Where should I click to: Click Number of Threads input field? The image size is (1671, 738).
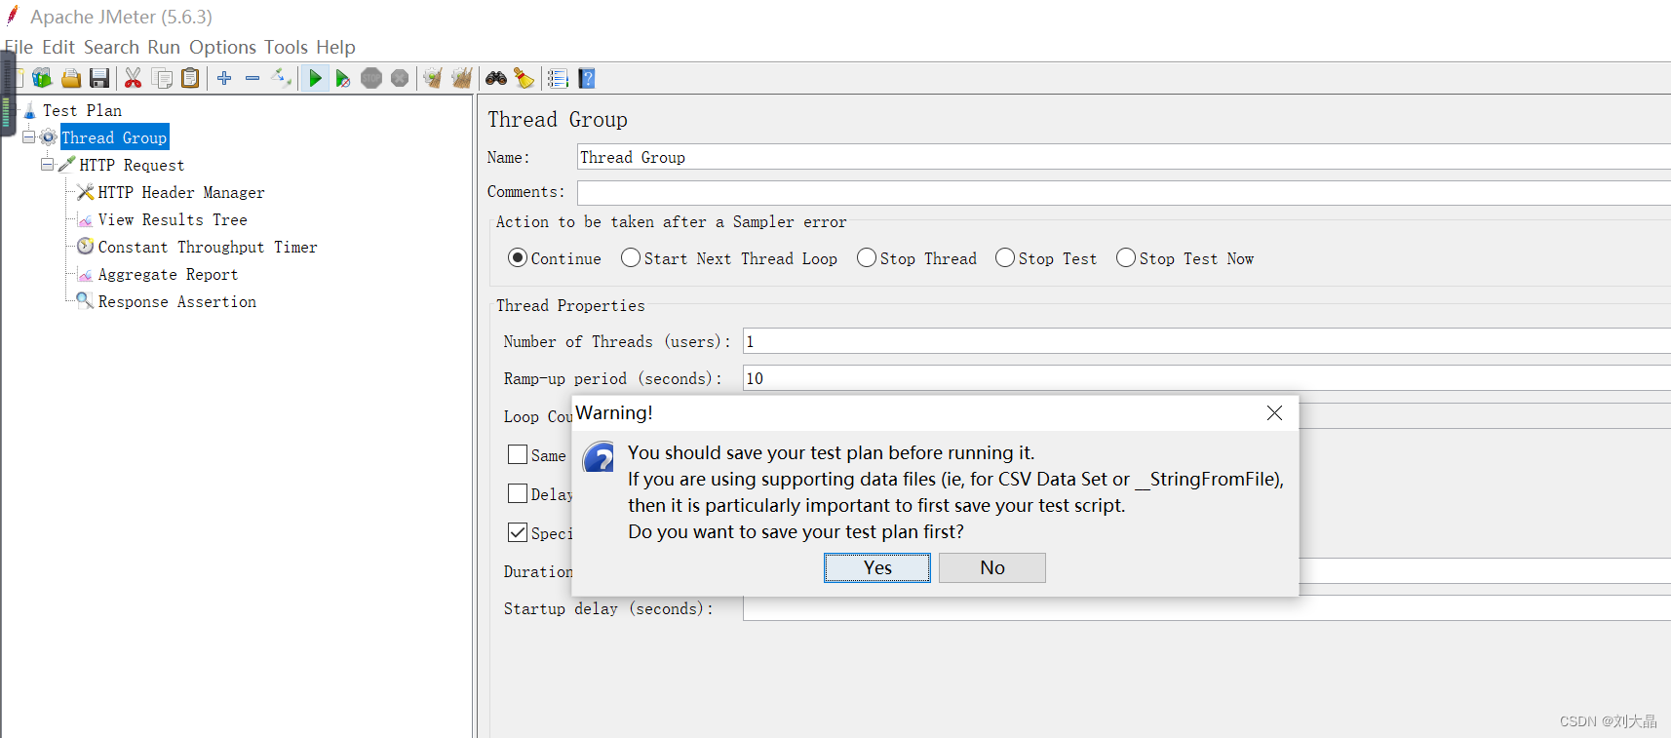[x=1207, y=341]
